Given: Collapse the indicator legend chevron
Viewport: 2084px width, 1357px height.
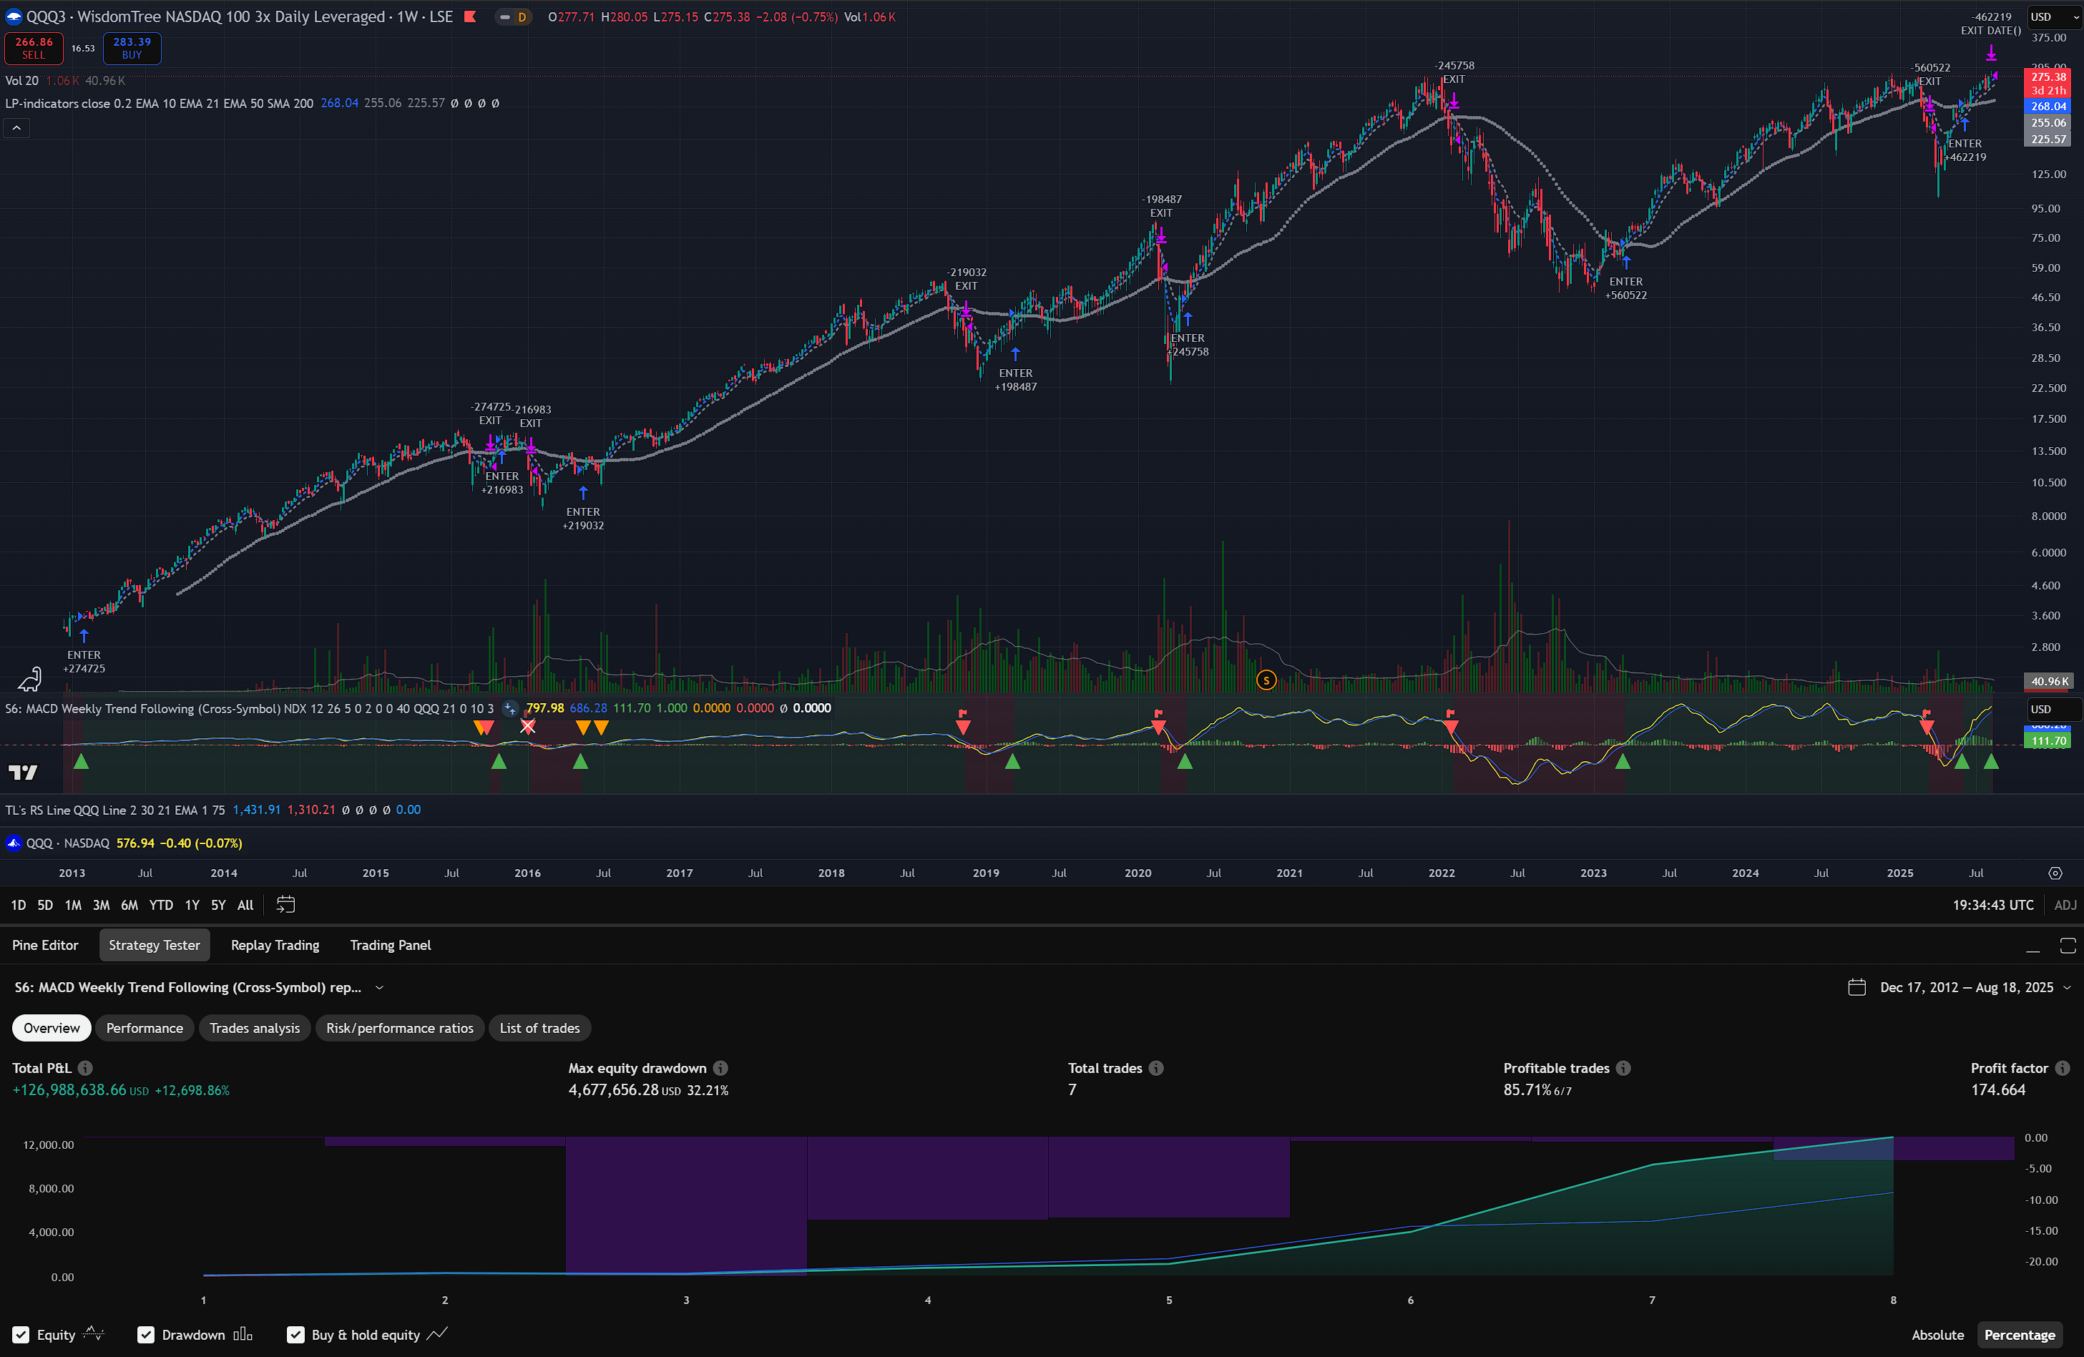Looking at the screenshot, I should [16, 128].
